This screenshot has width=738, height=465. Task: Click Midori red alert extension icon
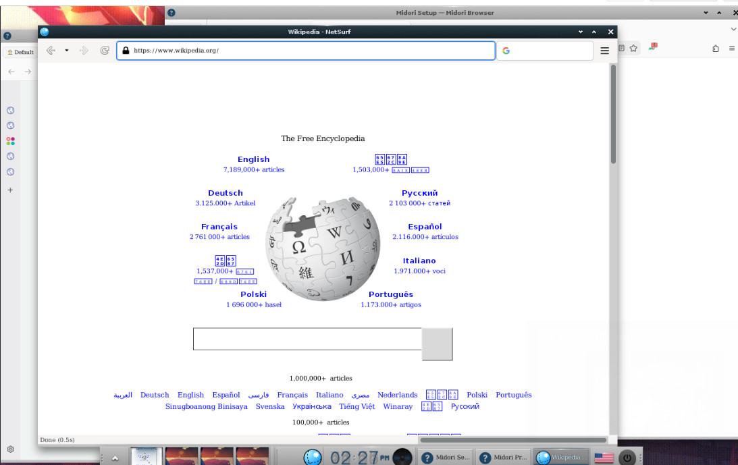(x=653, y=47)
